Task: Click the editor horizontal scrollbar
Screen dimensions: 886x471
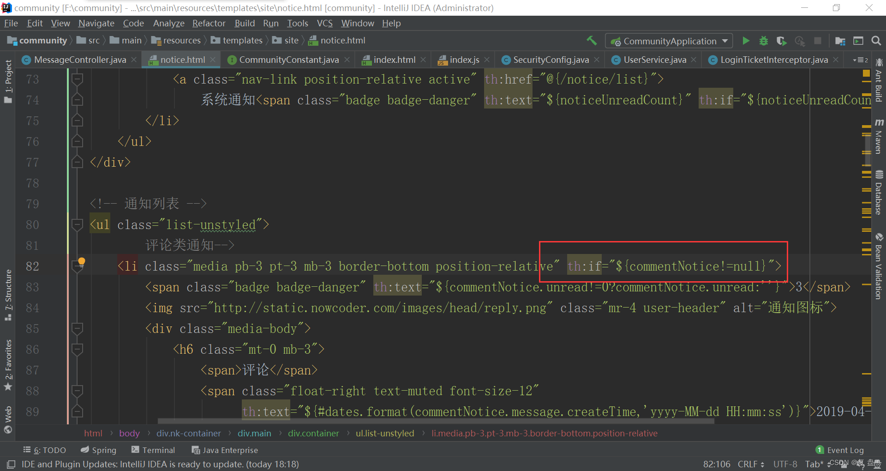Action: click(436, 421)
